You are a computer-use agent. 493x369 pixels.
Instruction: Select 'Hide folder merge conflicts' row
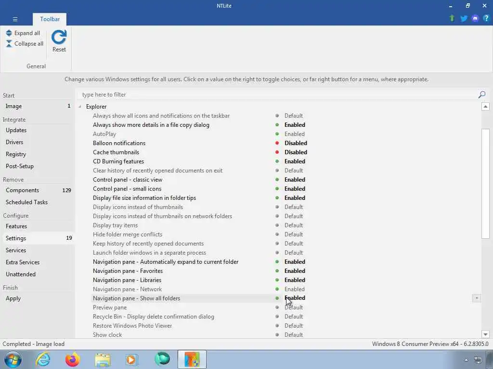tap(127, 234)
